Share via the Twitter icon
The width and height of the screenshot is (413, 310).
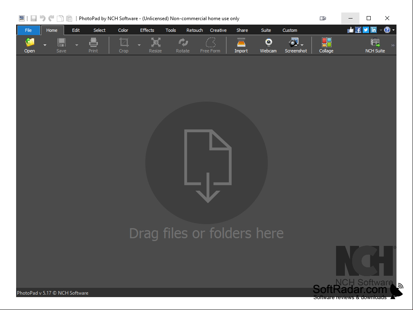click(366, 30)
